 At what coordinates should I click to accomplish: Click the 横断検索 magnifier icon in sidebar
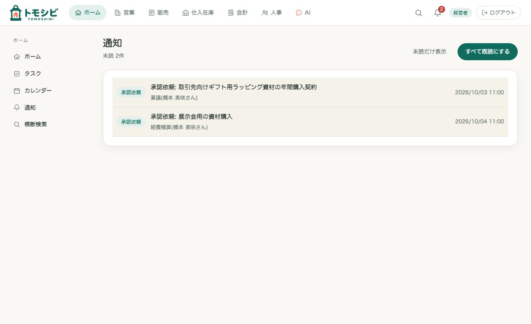pos(17,125)
